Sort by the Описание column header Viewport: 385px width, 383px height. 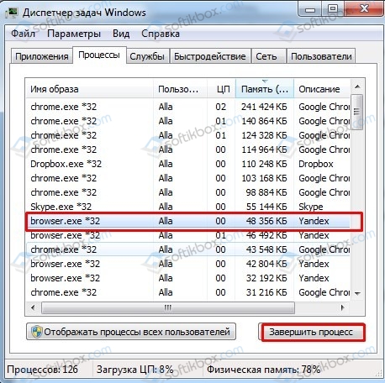[x=322, y=89]
